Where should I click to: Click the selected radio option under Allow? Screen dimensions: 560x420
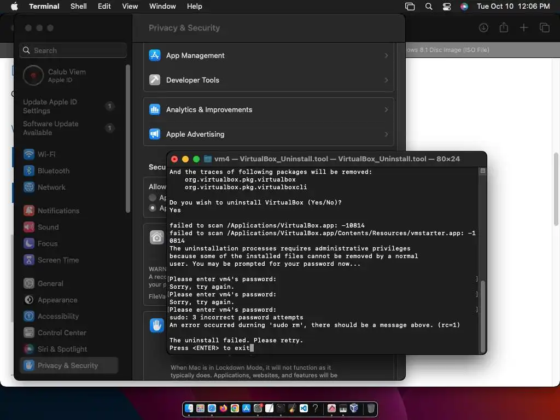153,208
